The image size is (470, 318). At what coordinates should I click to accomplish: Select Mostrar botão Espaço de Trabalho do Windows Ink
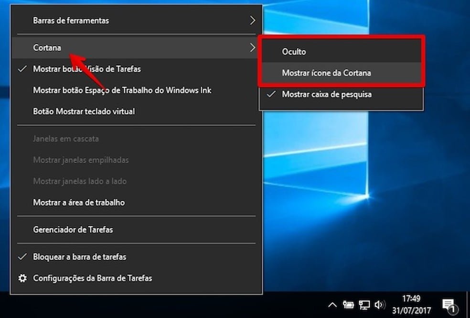click(122, 90)
